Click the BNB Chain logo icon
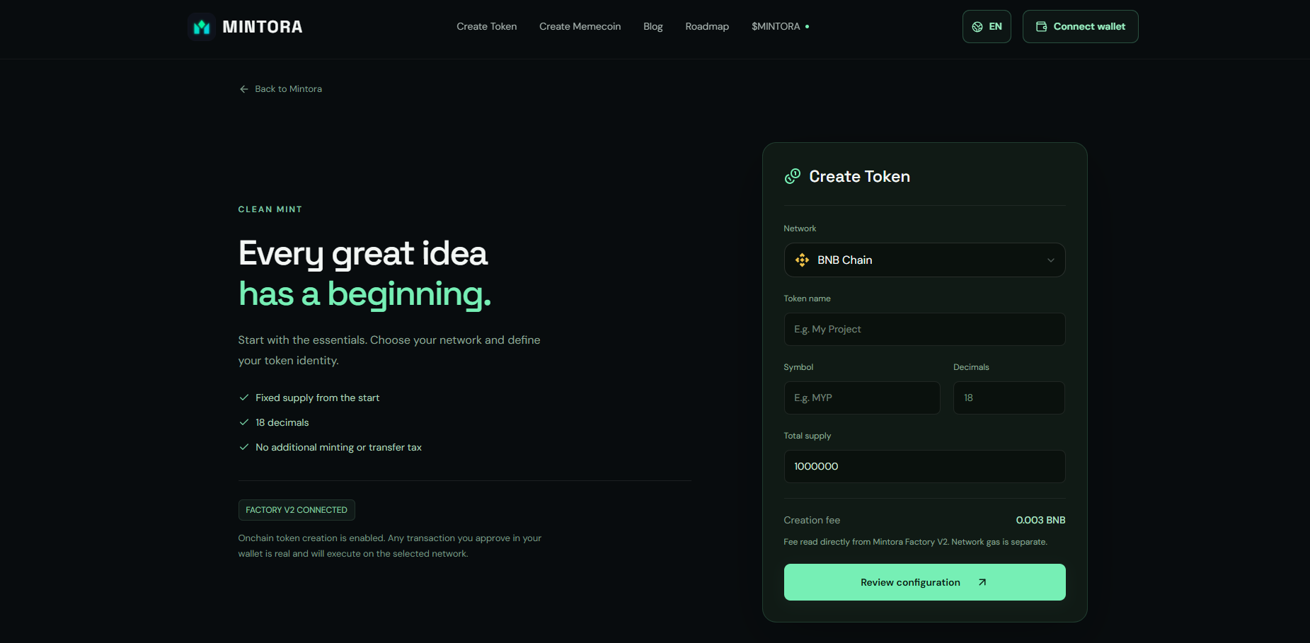The image size is (1310, 643). pyautogui.click(x=802, y=260)
